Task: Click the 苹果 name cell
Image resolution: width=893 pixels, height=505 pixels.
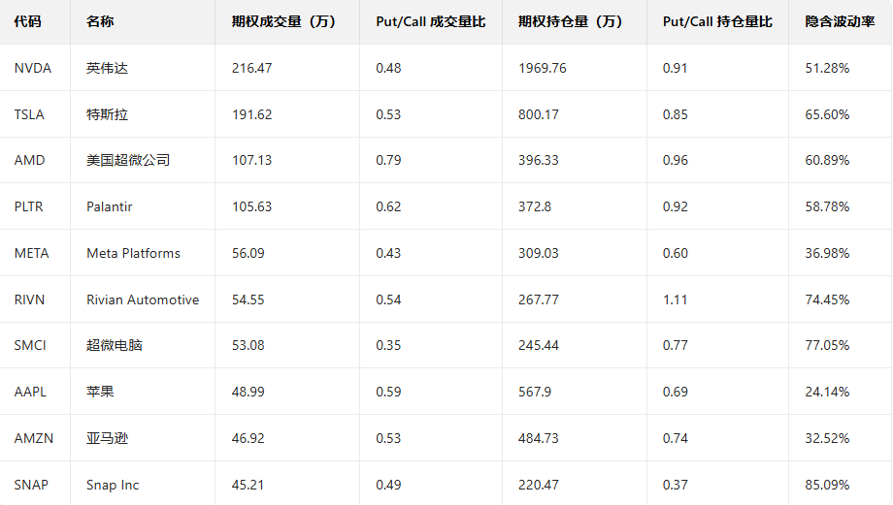Action: coord(100,392)
